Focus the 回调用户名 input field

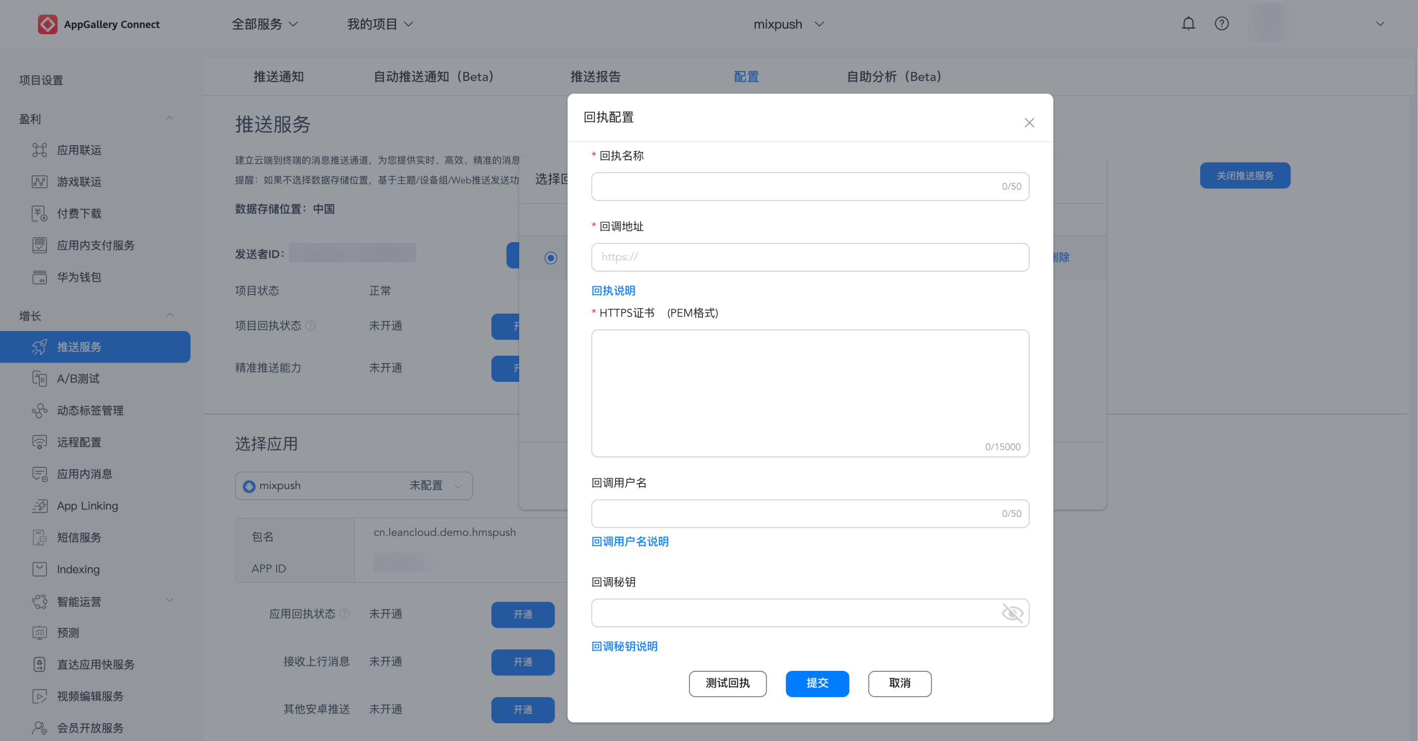[810, 514]
